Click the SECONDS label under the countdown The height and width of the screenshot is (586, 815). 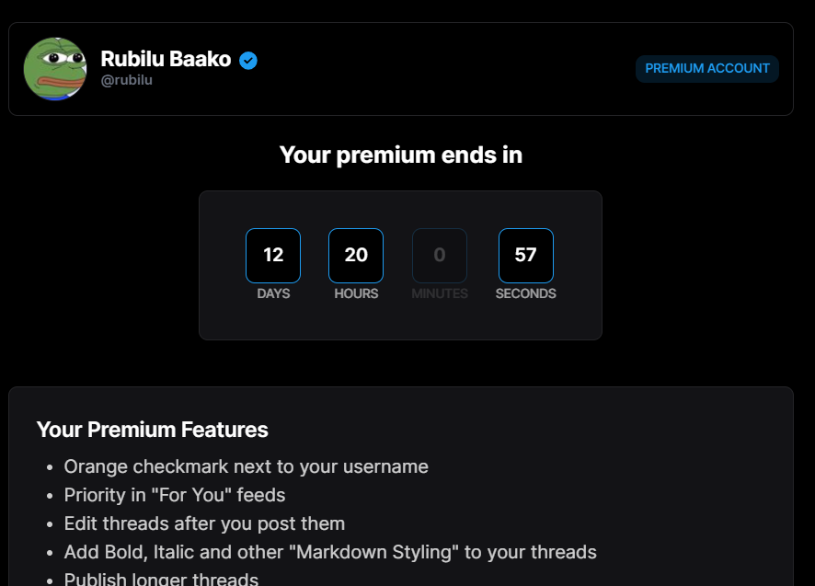[525, 293]
